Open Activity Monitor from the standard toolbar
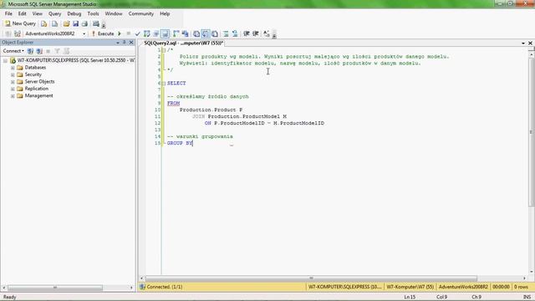 coord(96,24)
